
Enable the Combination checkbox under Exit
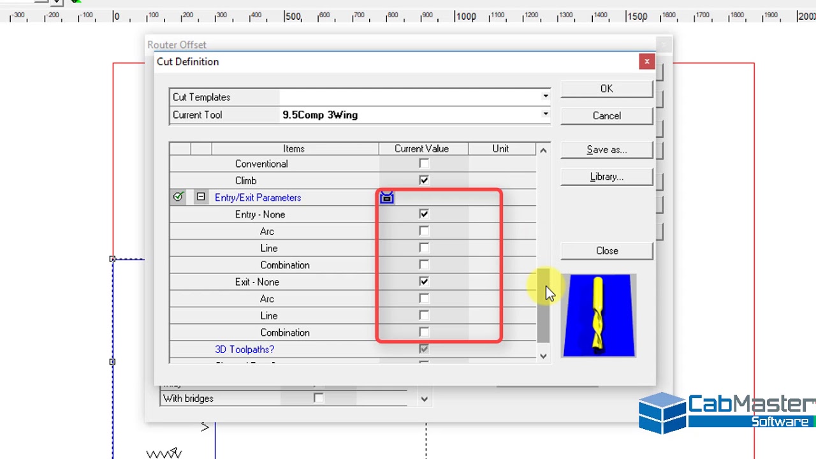point(424,332)
